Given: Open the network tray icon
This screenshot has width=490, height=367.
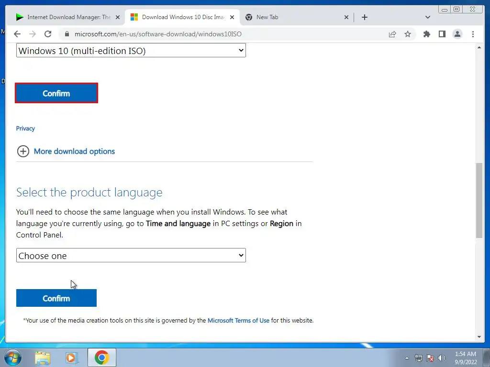Looking at the screenshot, I should point(418,358).
